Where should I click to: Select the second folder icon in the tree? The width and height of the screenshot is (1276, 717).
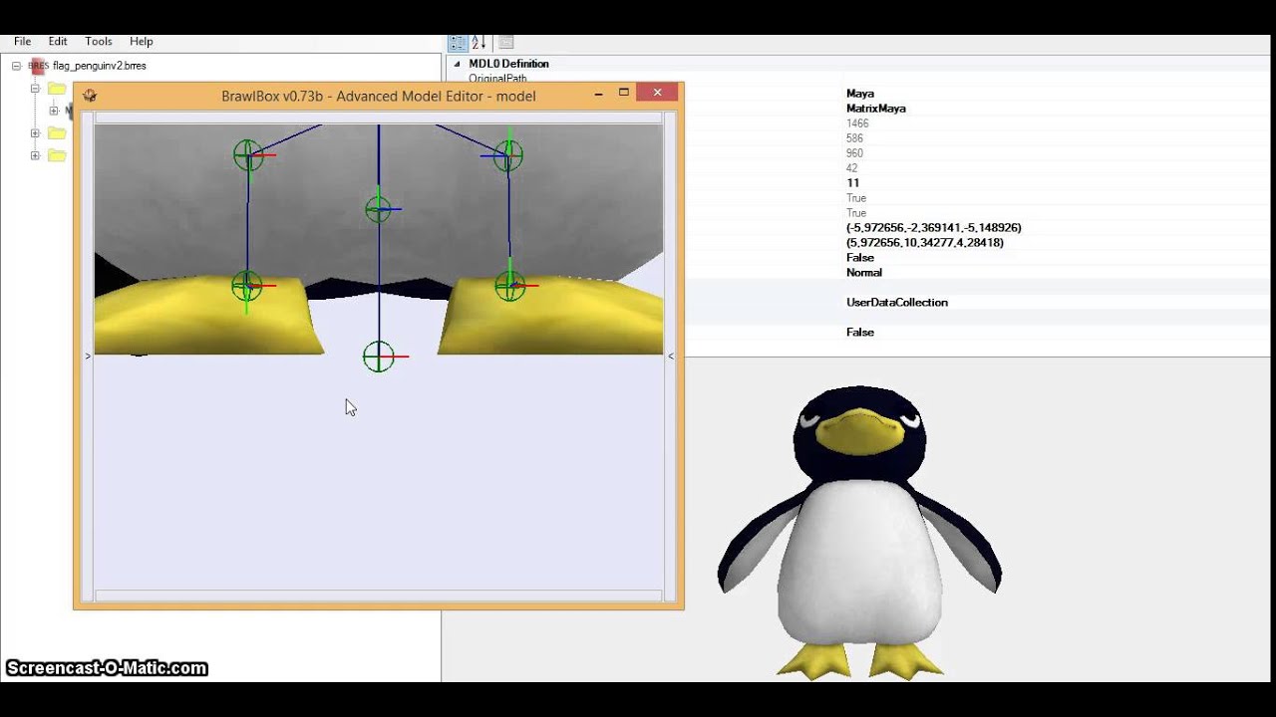pos(57,133)
